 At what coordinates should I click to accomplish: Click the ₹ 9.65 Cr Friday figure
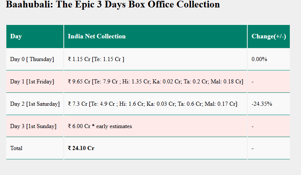coord(79,82)
